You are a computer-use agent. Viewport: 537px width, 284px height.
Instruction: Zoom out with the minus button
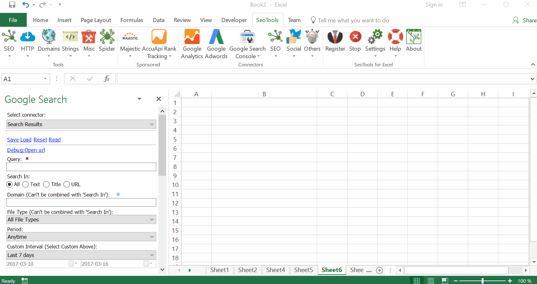456,281
